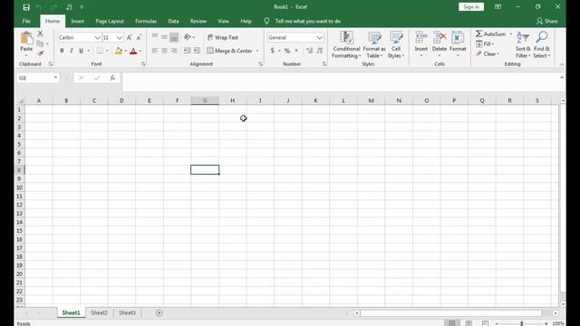Open the font size dropdown
Screen dimensions: 580x326
click(119, 37)
